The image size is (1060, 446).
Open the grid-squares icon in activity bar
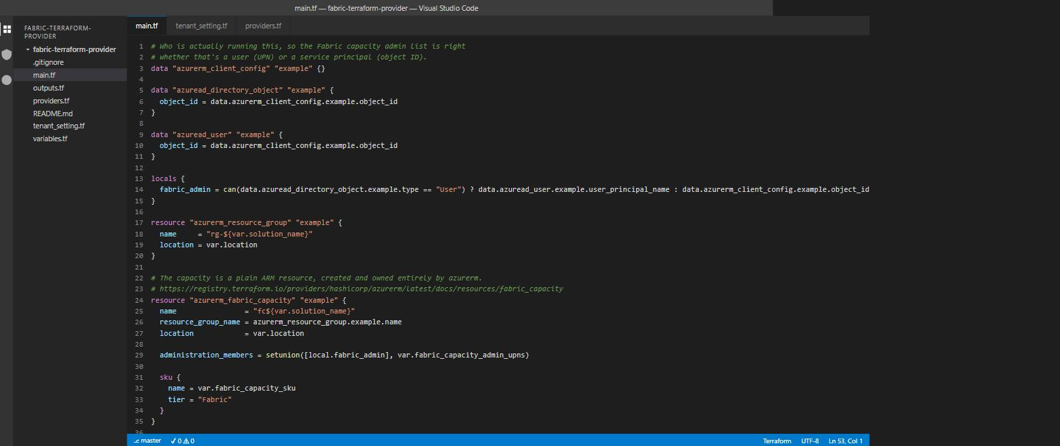pos(7,29)
